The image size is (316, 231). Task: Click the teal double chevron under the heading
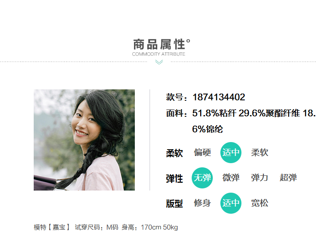point(159,62)
